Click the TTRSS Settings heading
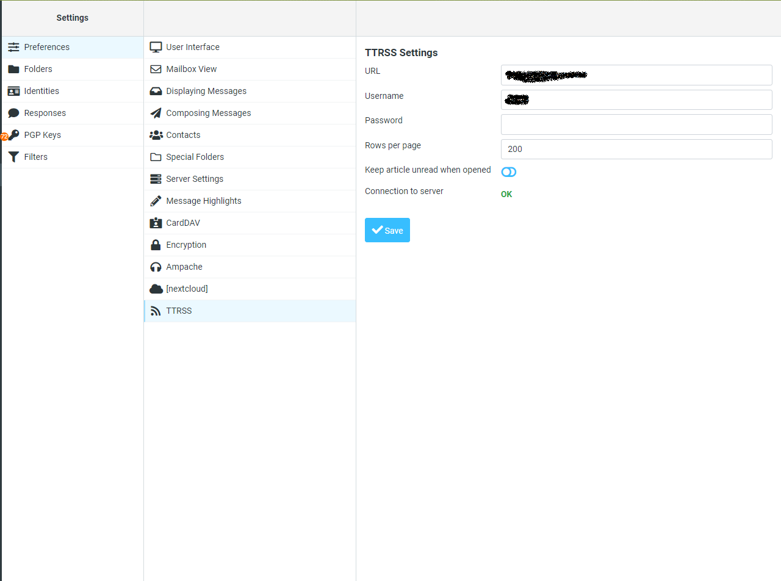781x581 pixels. [401, 52]
